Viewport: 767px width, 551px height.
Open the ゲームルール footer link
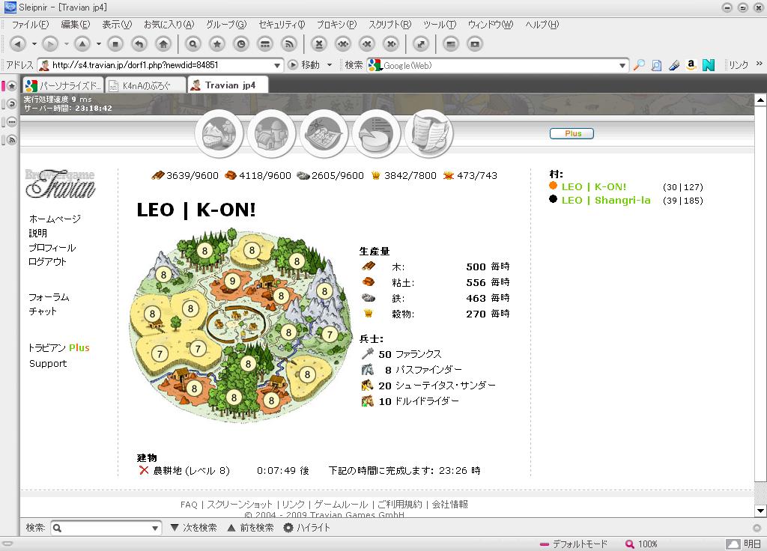coord(341,504)
